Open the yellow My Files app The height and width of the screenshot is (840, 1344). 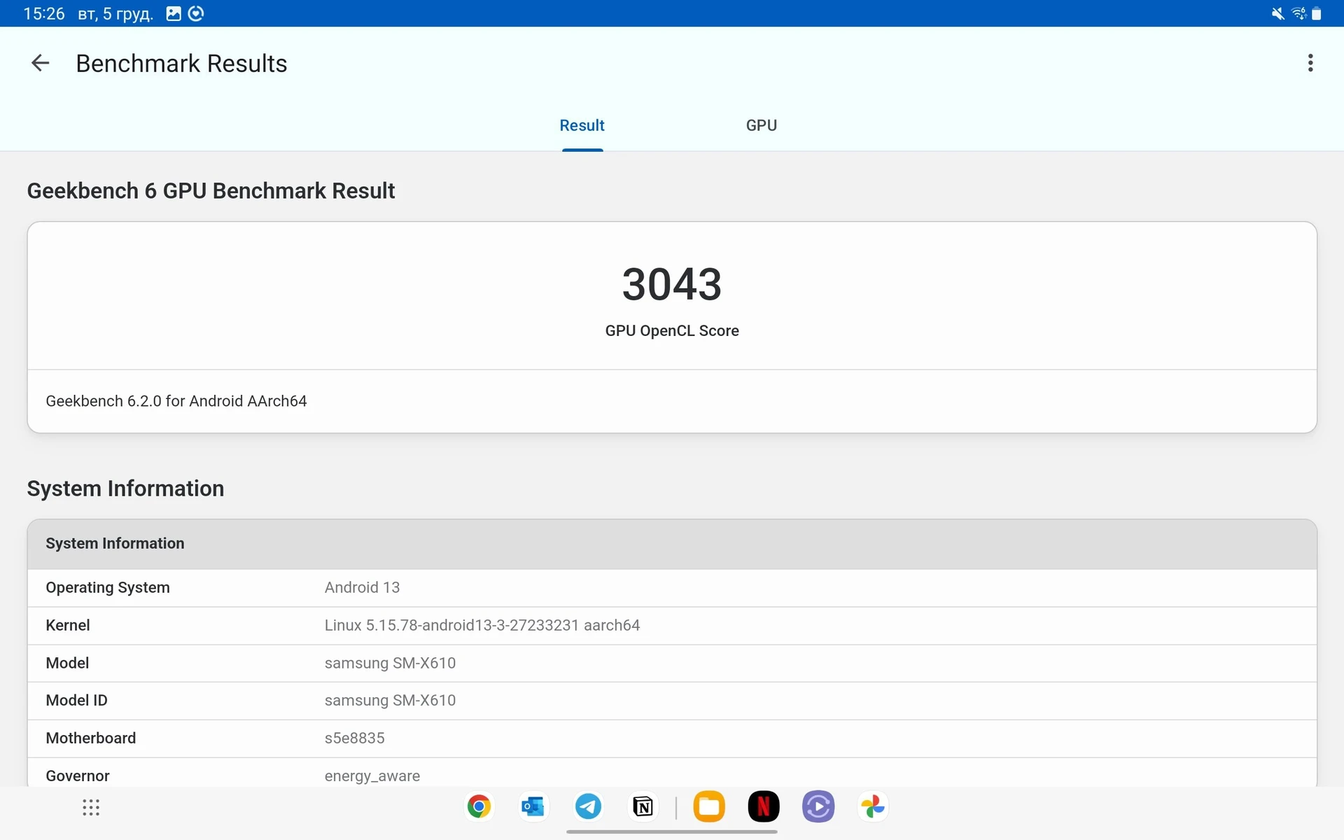coord(709,807)
